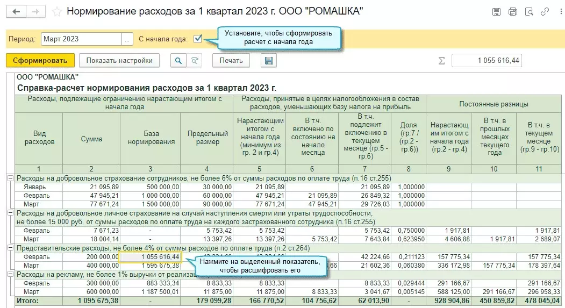The width and height of the screenshot is (565, 308).
Task: Select cell 7 671,23 in February row
Action: click(91, 231)
